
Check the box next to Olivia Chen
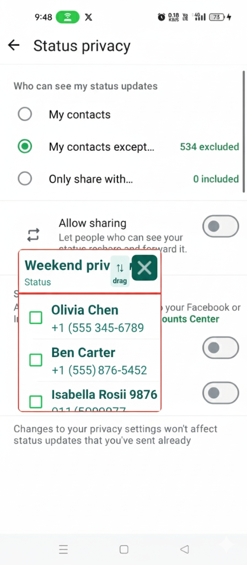36,317
